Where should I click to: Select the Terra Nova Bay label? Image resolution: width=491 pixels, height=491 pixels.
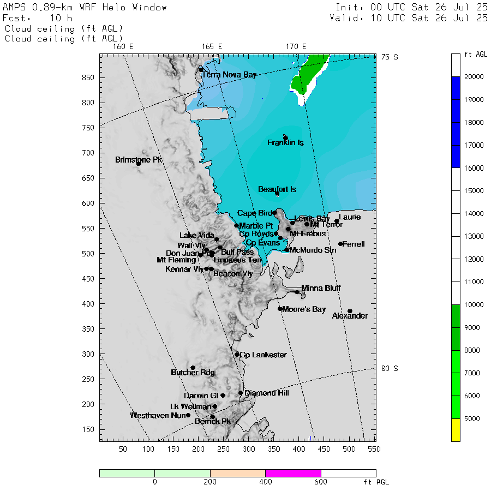click(229, 75)
